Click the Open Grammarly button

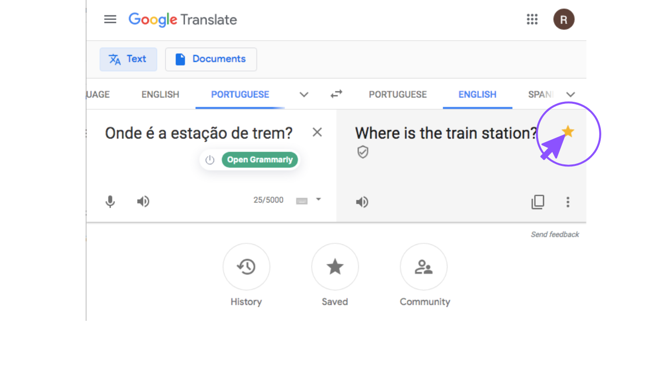(x=260, y=160)
